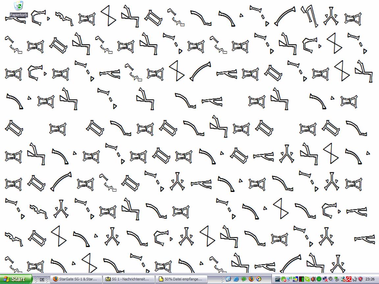Launch ICQ flower icon in quick launch
This screenshot has width=379, height=284.
tap(244, 279)
